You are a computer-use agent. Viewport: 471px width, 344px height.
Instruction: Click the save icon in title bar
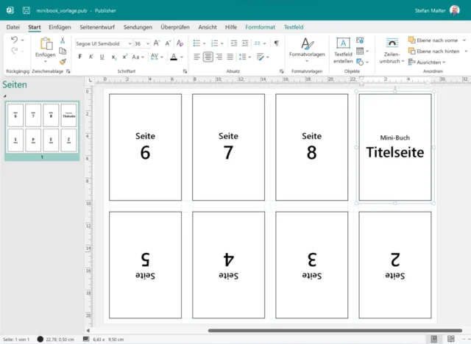26,11
